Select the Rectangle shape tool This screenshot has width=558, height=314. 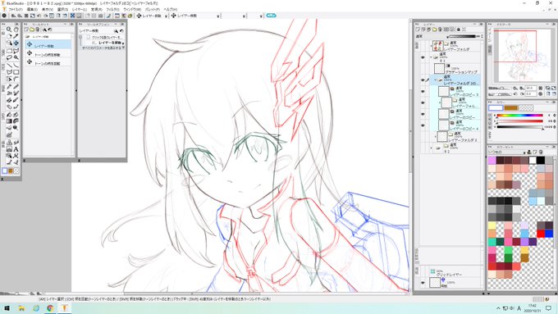(16, 72)
